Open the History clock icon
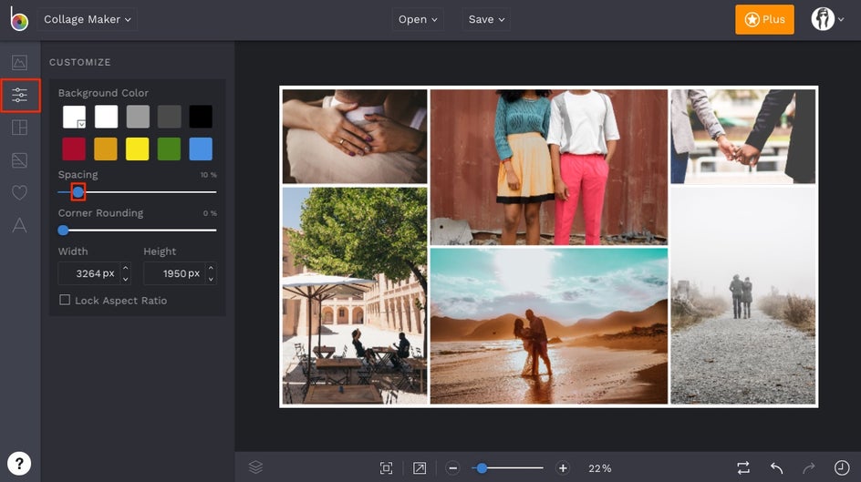861x482 pixels. (841, 467)
